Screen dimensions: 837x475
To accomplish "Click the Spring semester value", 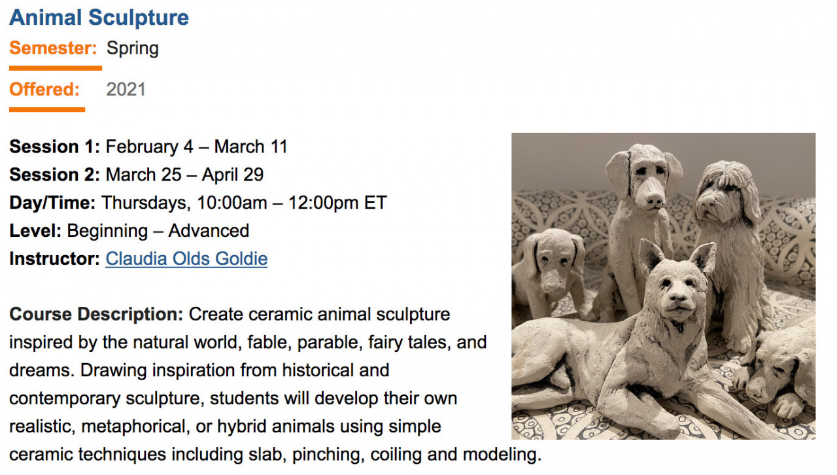I will click(x=133, y=48).
